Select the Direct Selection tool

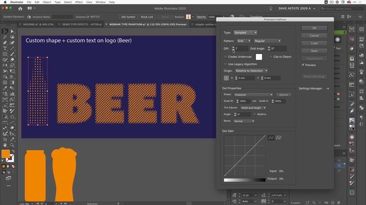point(12,31)
